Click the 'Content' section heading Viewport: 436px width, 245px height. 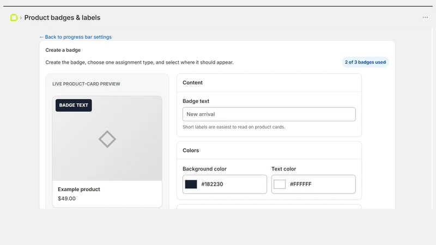click(x=192, y=83)
